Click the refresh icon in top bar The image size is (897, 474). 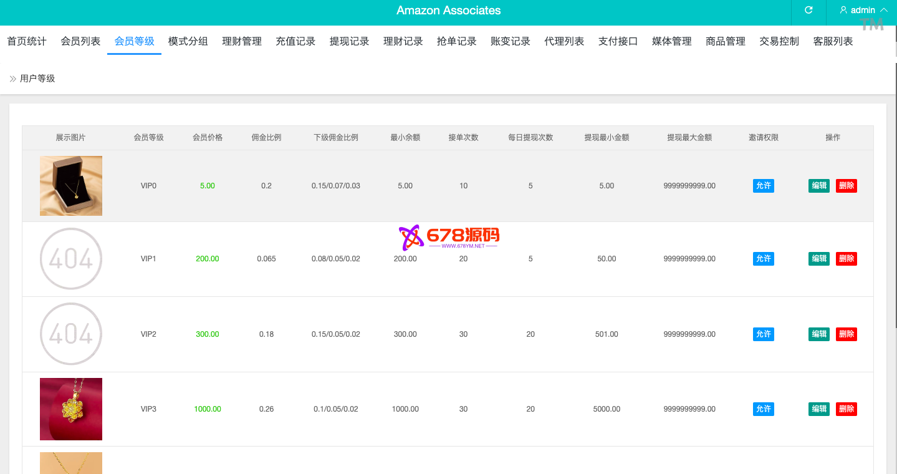click(x=808, y=10)
